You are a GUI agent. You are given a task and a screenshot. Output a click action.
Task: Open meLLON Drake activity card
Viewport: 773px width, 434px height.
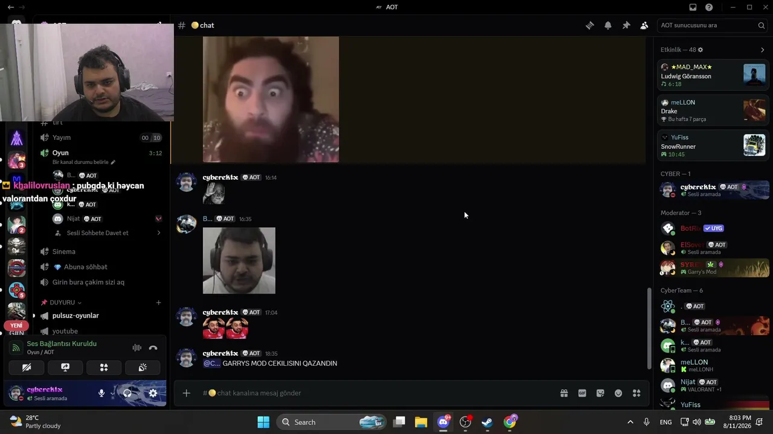click(x=713, y=110)
